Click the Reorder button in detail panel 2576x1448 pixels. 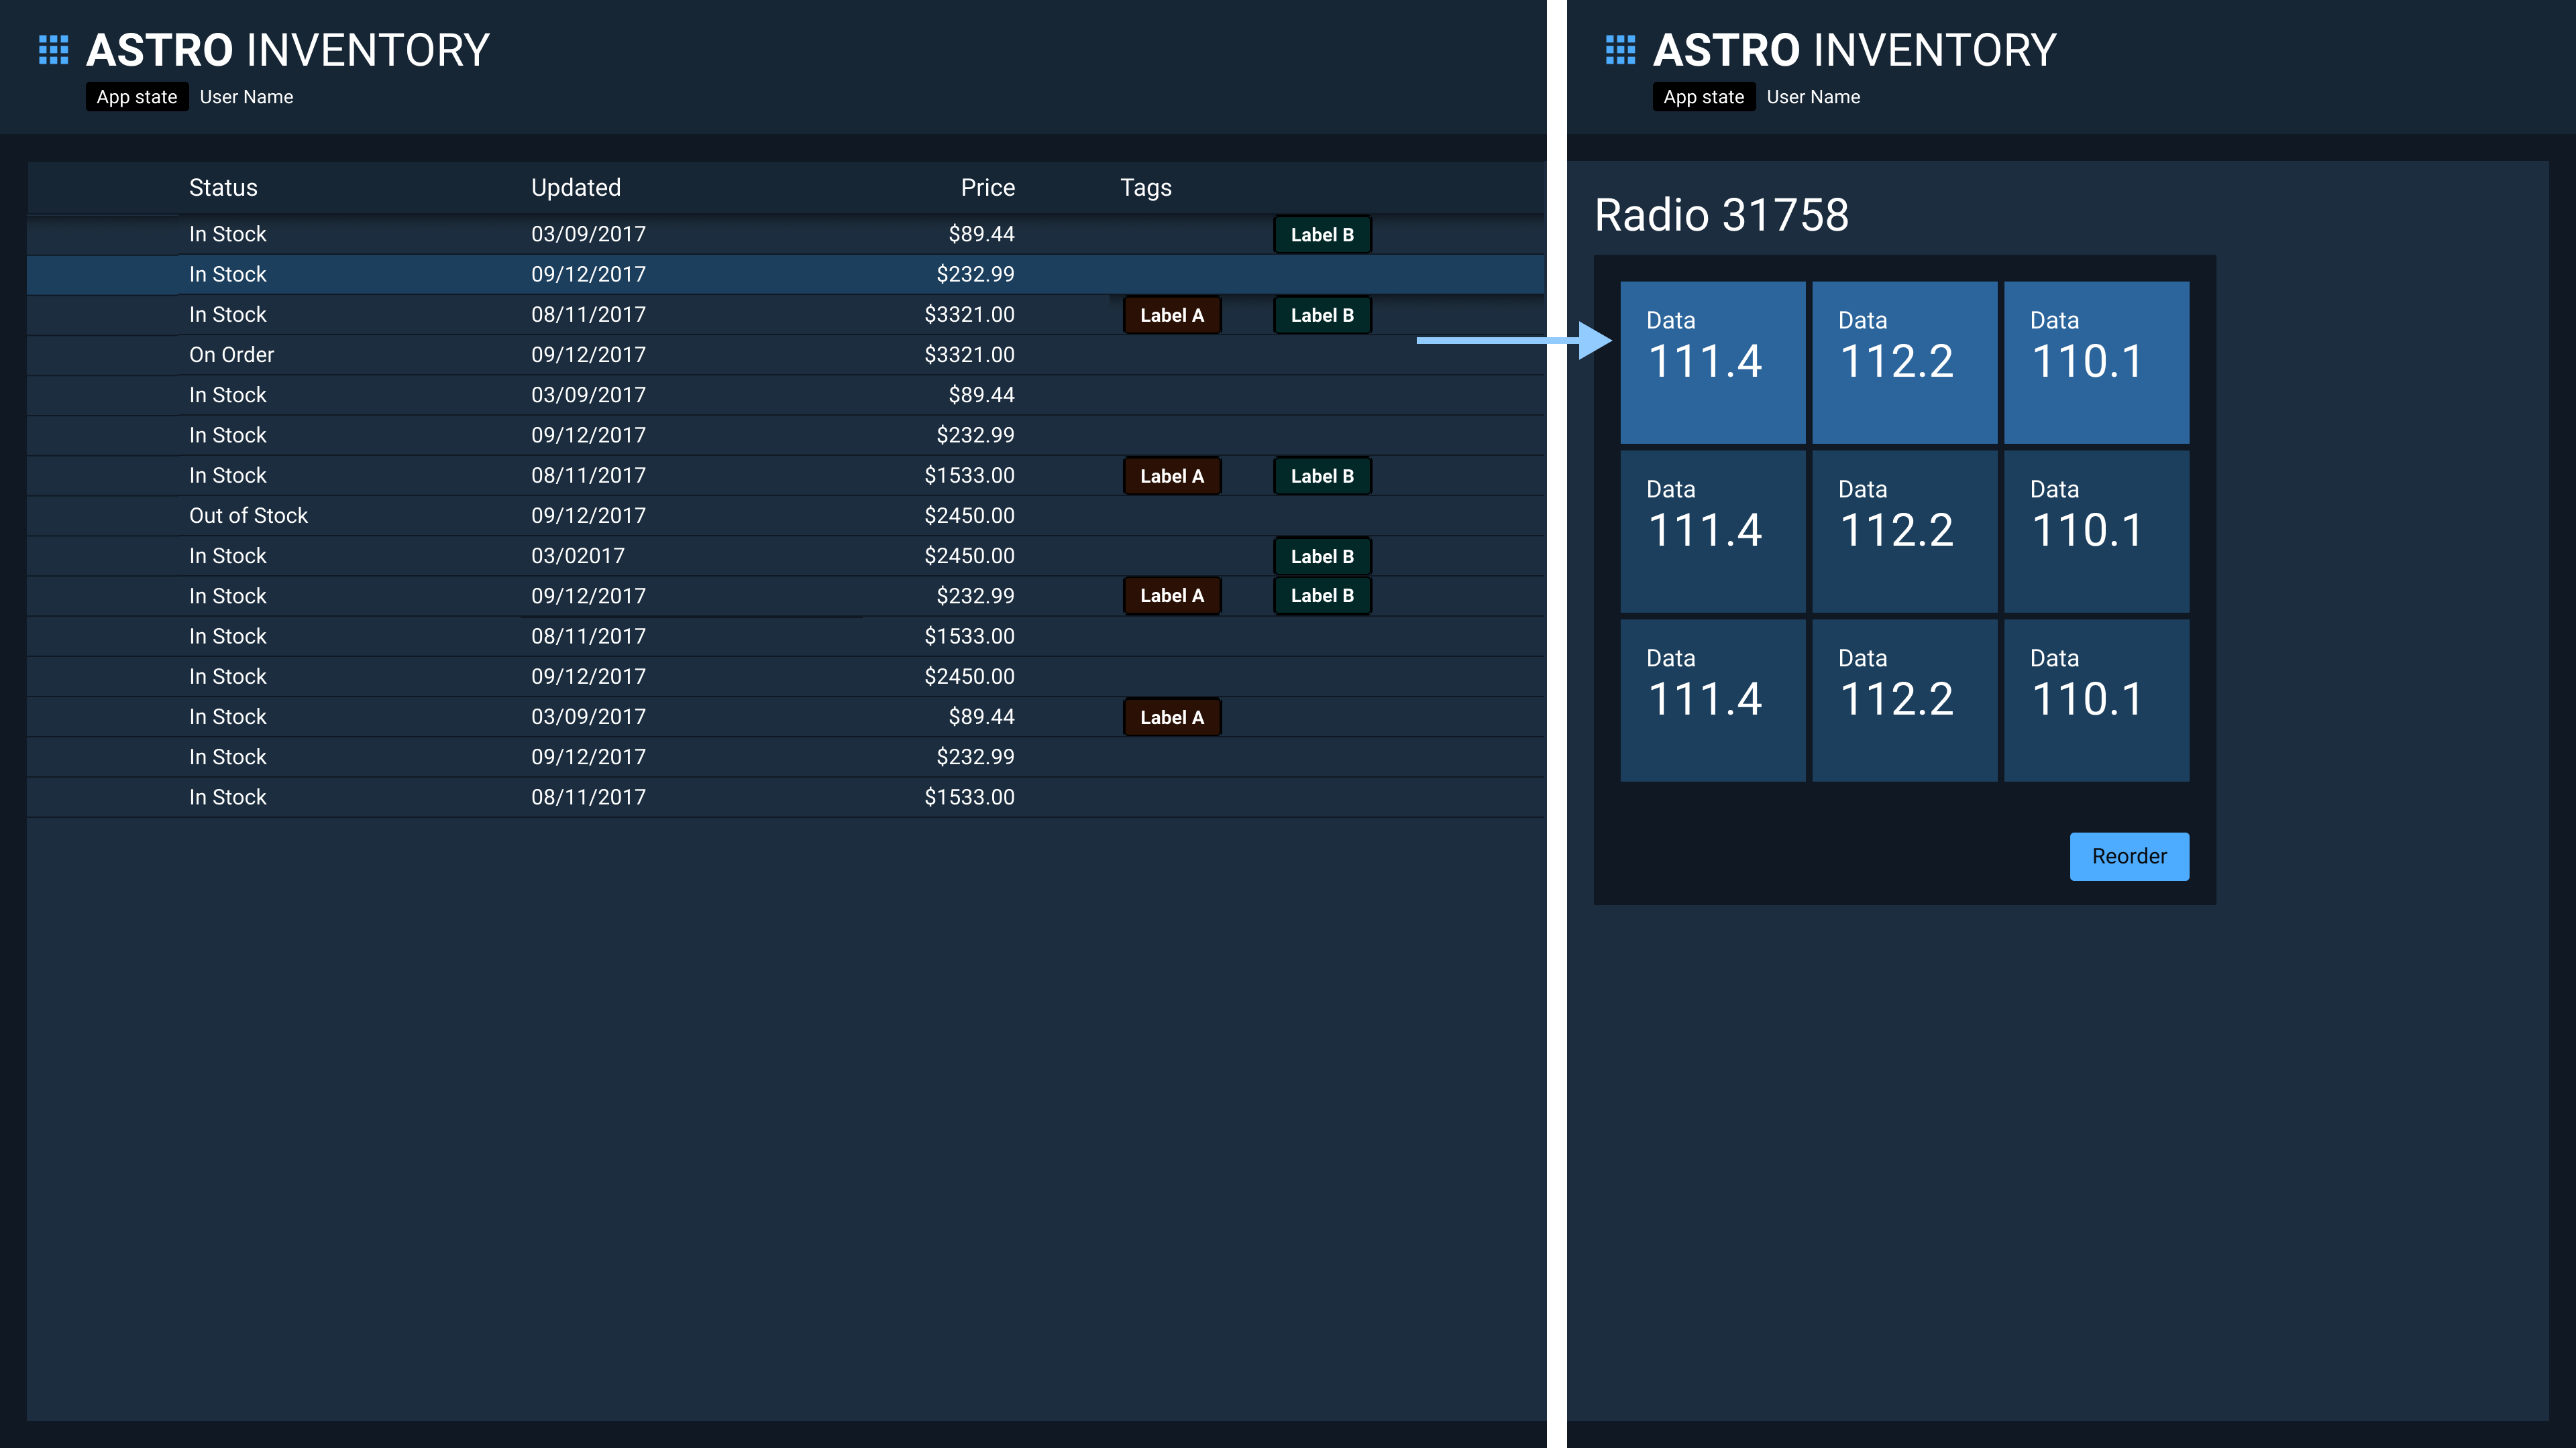point(2129,855)
